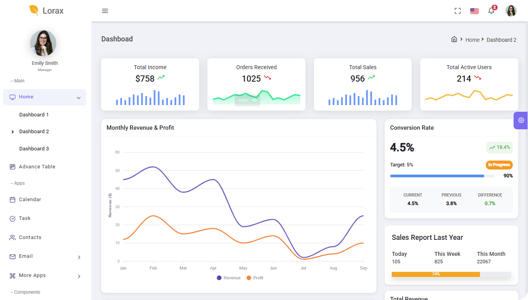528x300 pixels.
Task: Toggle the Profit series in chart legend
Action: (x=255, y=278)
